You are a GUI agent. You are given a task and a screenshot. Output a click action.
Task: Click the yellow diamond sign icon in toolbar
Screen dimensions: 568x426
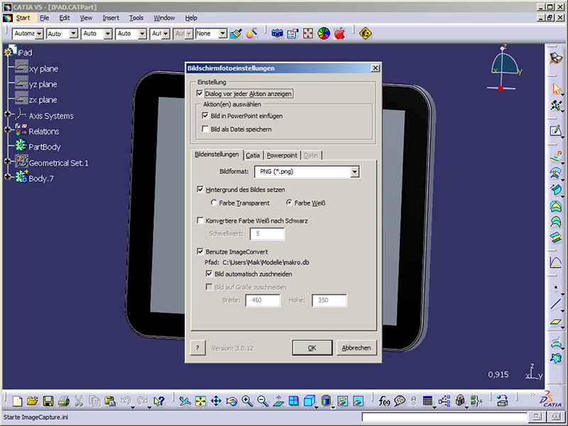click(x=366, y=33)
